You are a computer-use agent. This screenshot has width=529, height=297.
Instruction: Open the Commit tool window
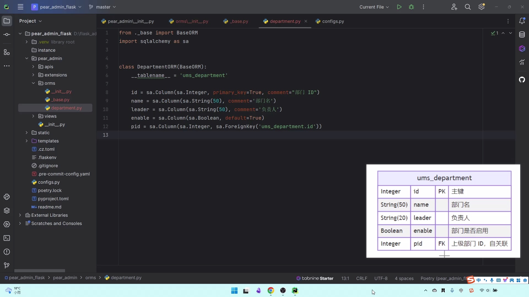coord(7,35)
